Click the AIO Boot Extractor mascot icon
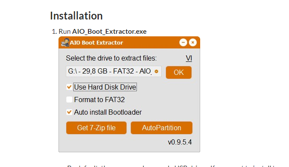289x167 pixels. tap(65, 42)
